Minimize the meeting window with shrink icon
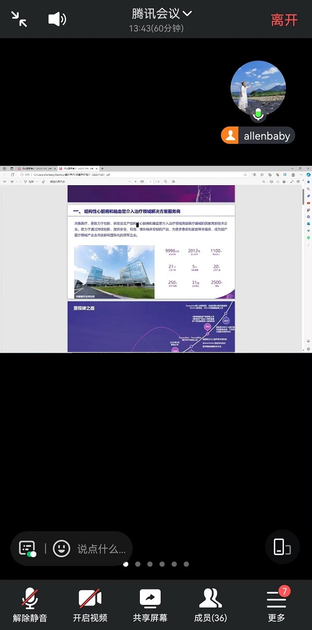Image resolution: width=312 pixels, height=630 pixels. point(19,19)
